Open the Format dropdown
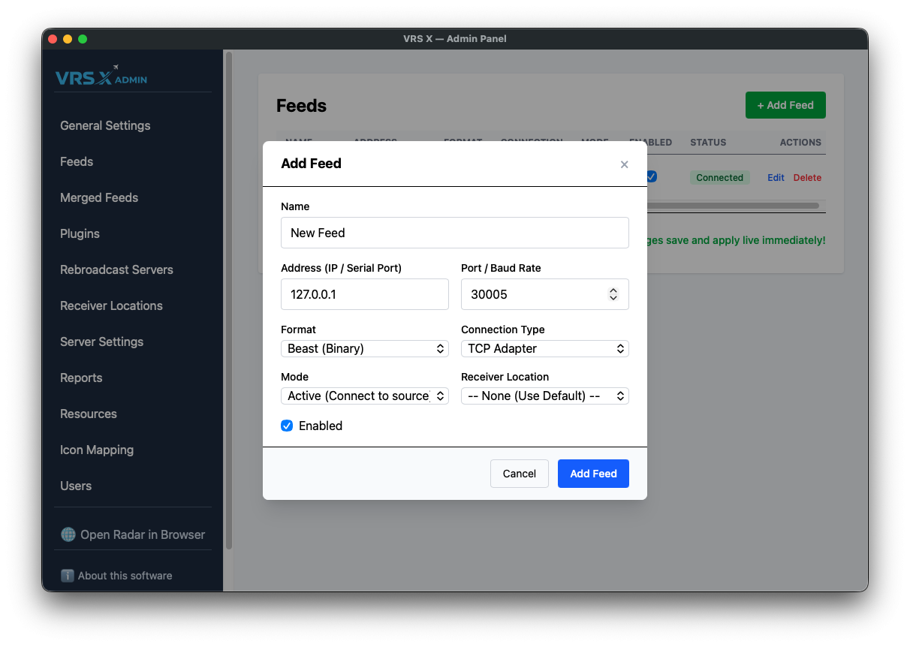Image resolution: width=910 pixels, height=647 pixels. [364, 348]
